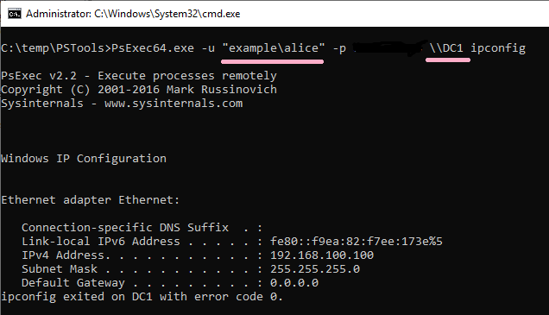The image size is (549, 315).
Task: Click the -p password flag
Action: click(339, 48)
